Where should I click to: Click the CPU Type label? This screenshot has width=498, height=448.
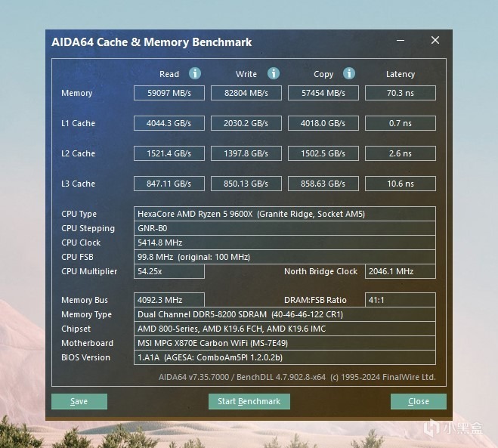(x=79, y=214)
